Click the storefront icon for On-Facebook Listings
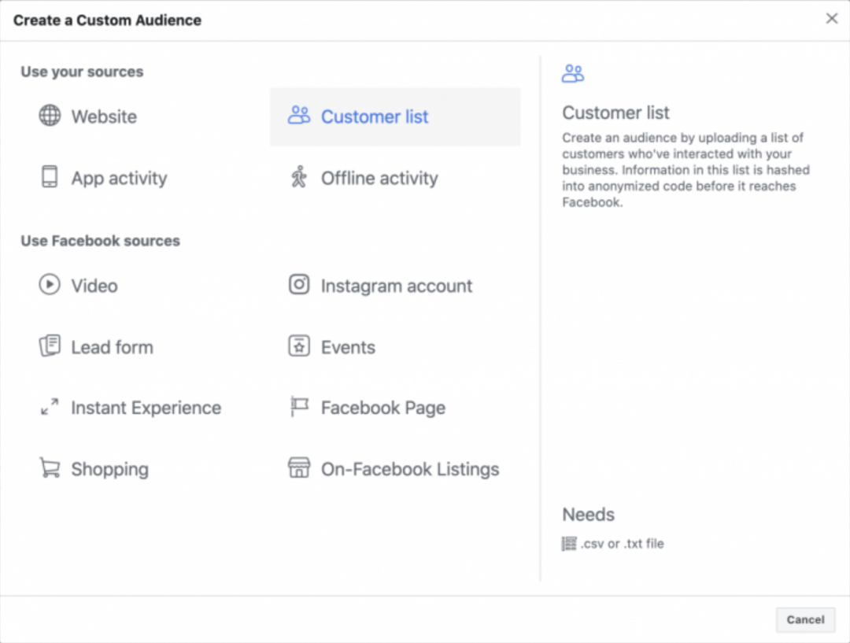850x643 pixels. [299, 468]
